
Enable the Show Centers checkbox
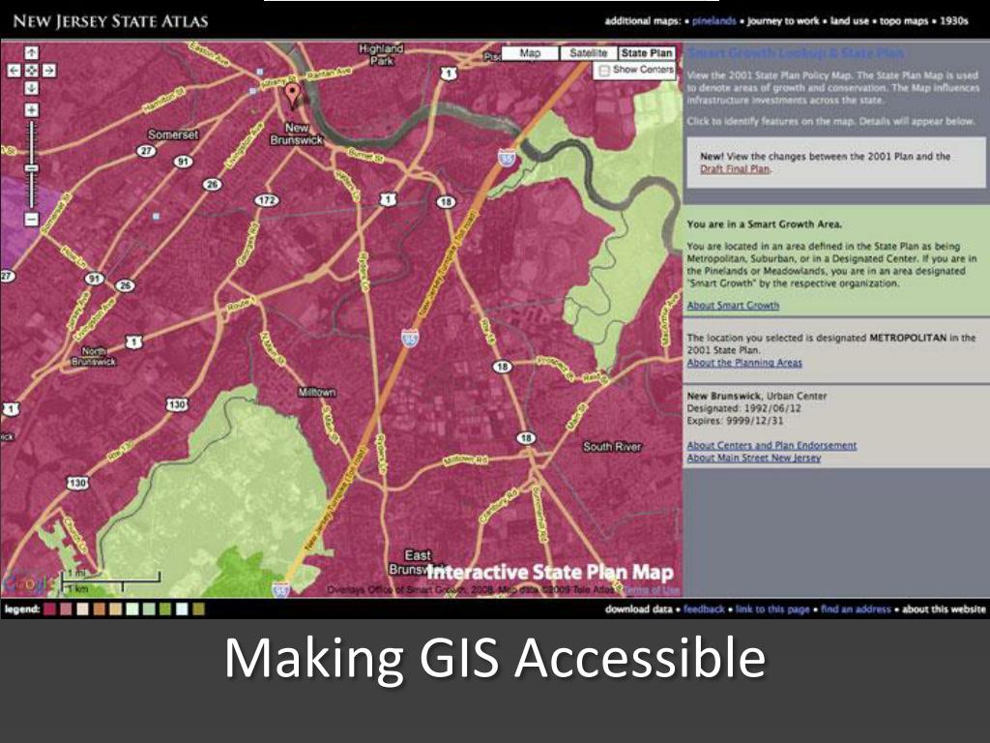click(x=604, y=70)
